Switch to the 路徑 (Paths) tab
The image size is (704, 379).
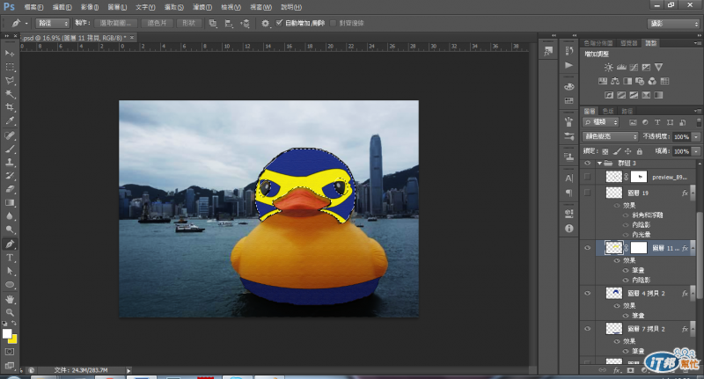pos(627,111)
